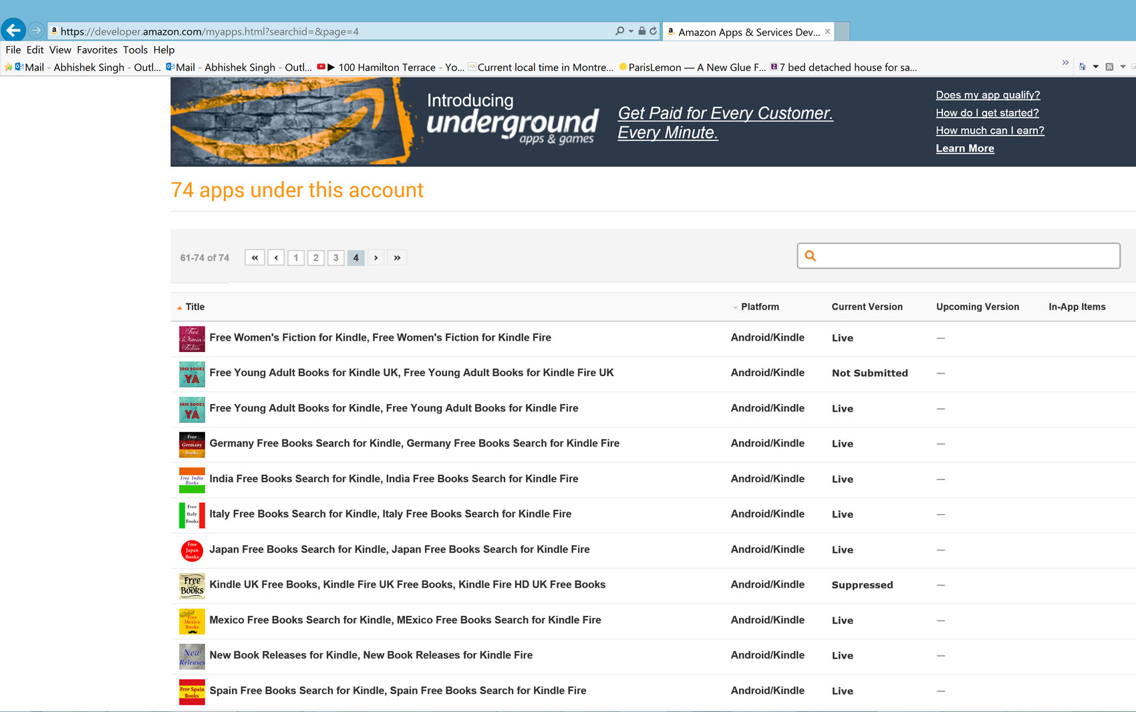Click the RSS feeds icon in the command bar
This screenshot has width=1136, height=712.
click(x=1109, y=67)
